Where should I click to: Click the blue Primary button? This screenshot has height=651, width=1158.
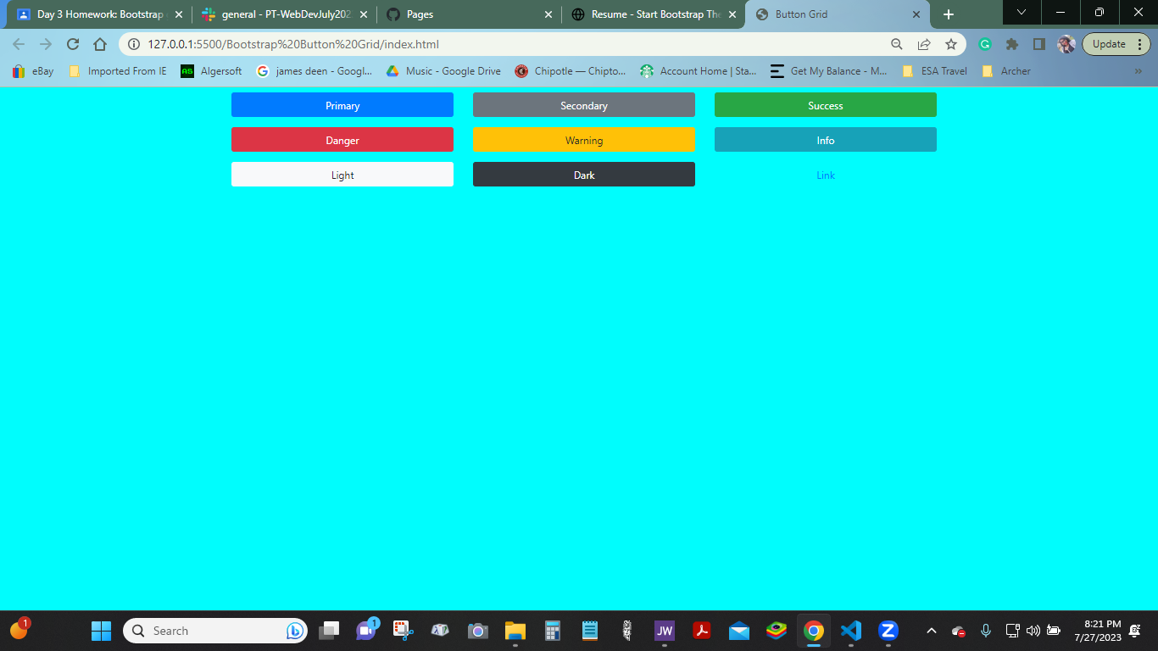[342, 105]
